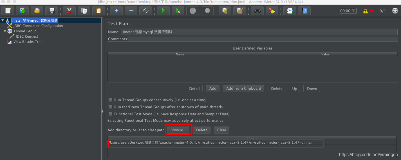Click the 00:00:01 elapsed time display
This screenshot has height=160, width=401.
coord(348,11)
